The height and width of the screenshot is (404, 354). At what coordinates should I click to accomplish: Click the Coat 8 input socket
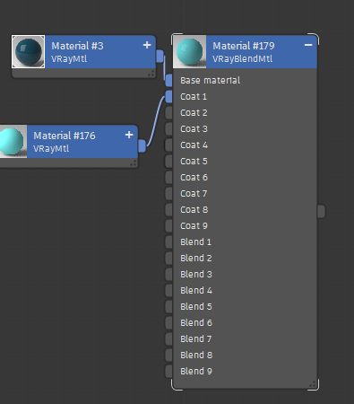pos(168,210)
